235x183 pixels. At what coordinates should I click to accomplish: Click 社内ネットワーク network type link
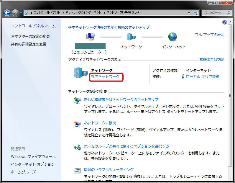coord(105,77)
